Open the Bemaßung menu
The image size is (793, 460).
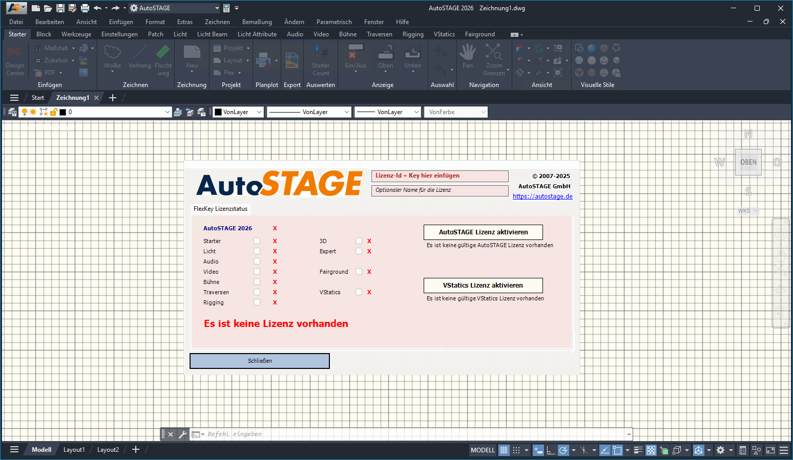(x=257, y=22)
